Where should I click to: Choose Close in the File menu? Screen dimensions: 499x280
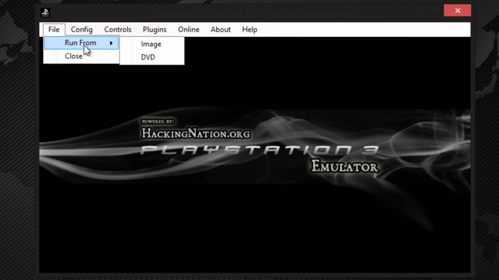click(81, 56)
